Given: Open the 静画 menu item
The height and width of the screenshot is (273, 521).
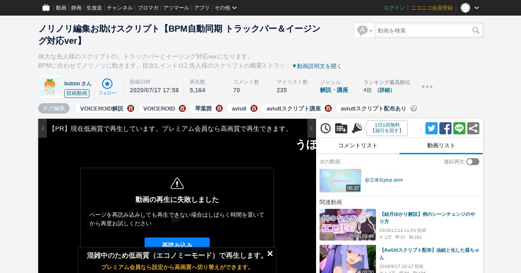Looking at the screenshot, I should pos(76,8).
